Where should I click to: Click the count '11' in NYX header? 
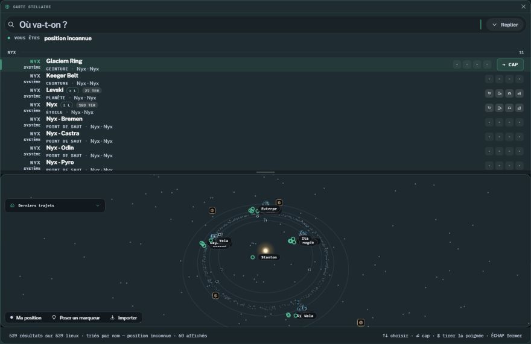click(521, 52)
